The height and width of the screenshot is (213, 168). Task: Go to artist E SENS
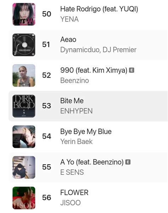point(72,172)
